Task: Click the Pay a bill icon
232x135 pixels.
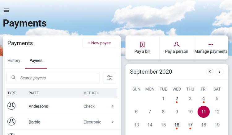Action: (142, 45)
